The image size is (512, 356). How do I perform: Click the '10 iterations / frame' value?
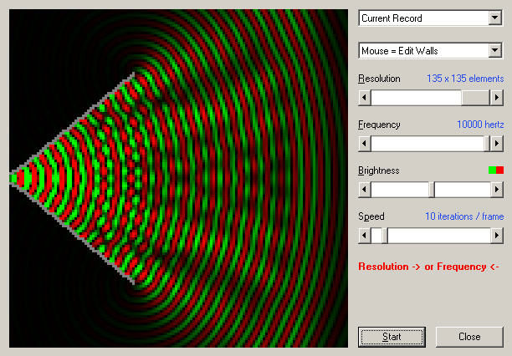[x=464, y=216]
